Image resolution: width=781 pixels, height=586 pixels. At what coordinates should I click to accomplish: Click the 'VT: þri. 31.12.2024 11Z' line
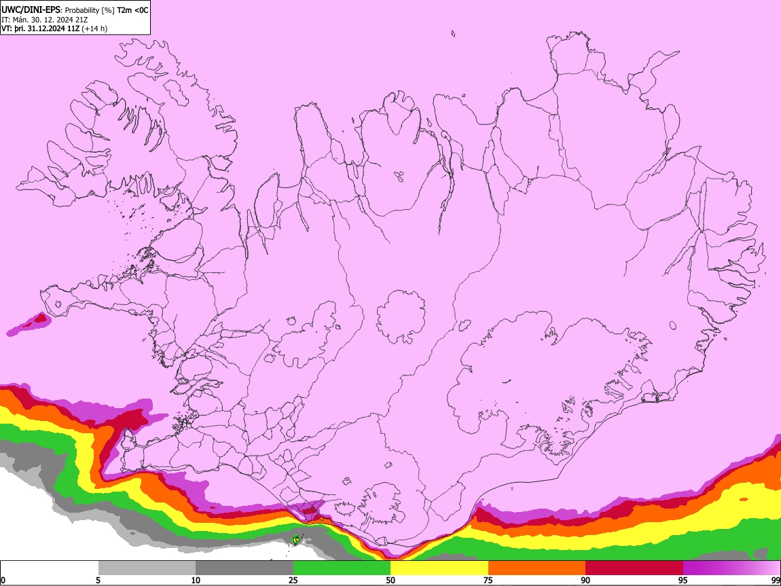click(40, 29)
